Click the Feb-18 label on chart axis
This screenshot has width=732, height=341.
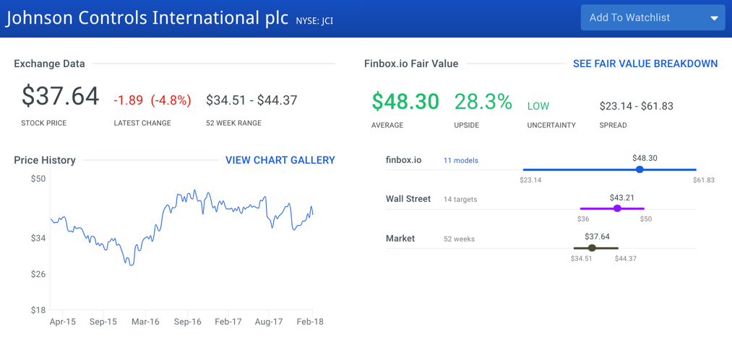tap(309, 322)
